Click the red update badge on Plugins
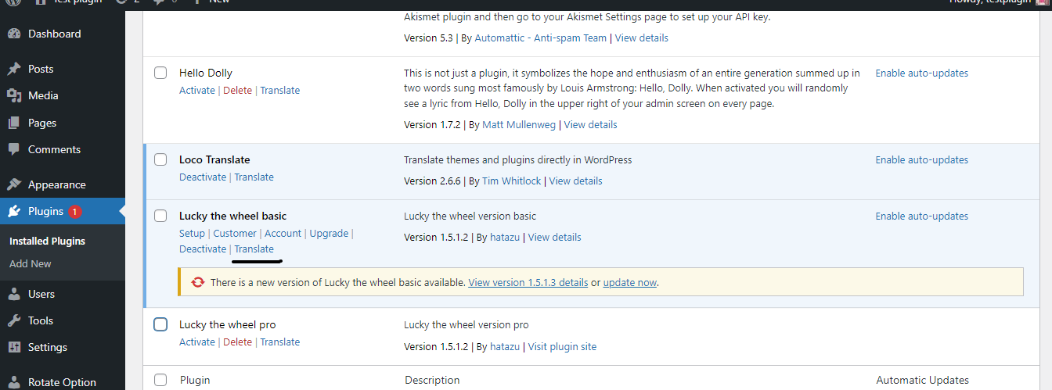Screen dimensions: 1052x390 74,211
